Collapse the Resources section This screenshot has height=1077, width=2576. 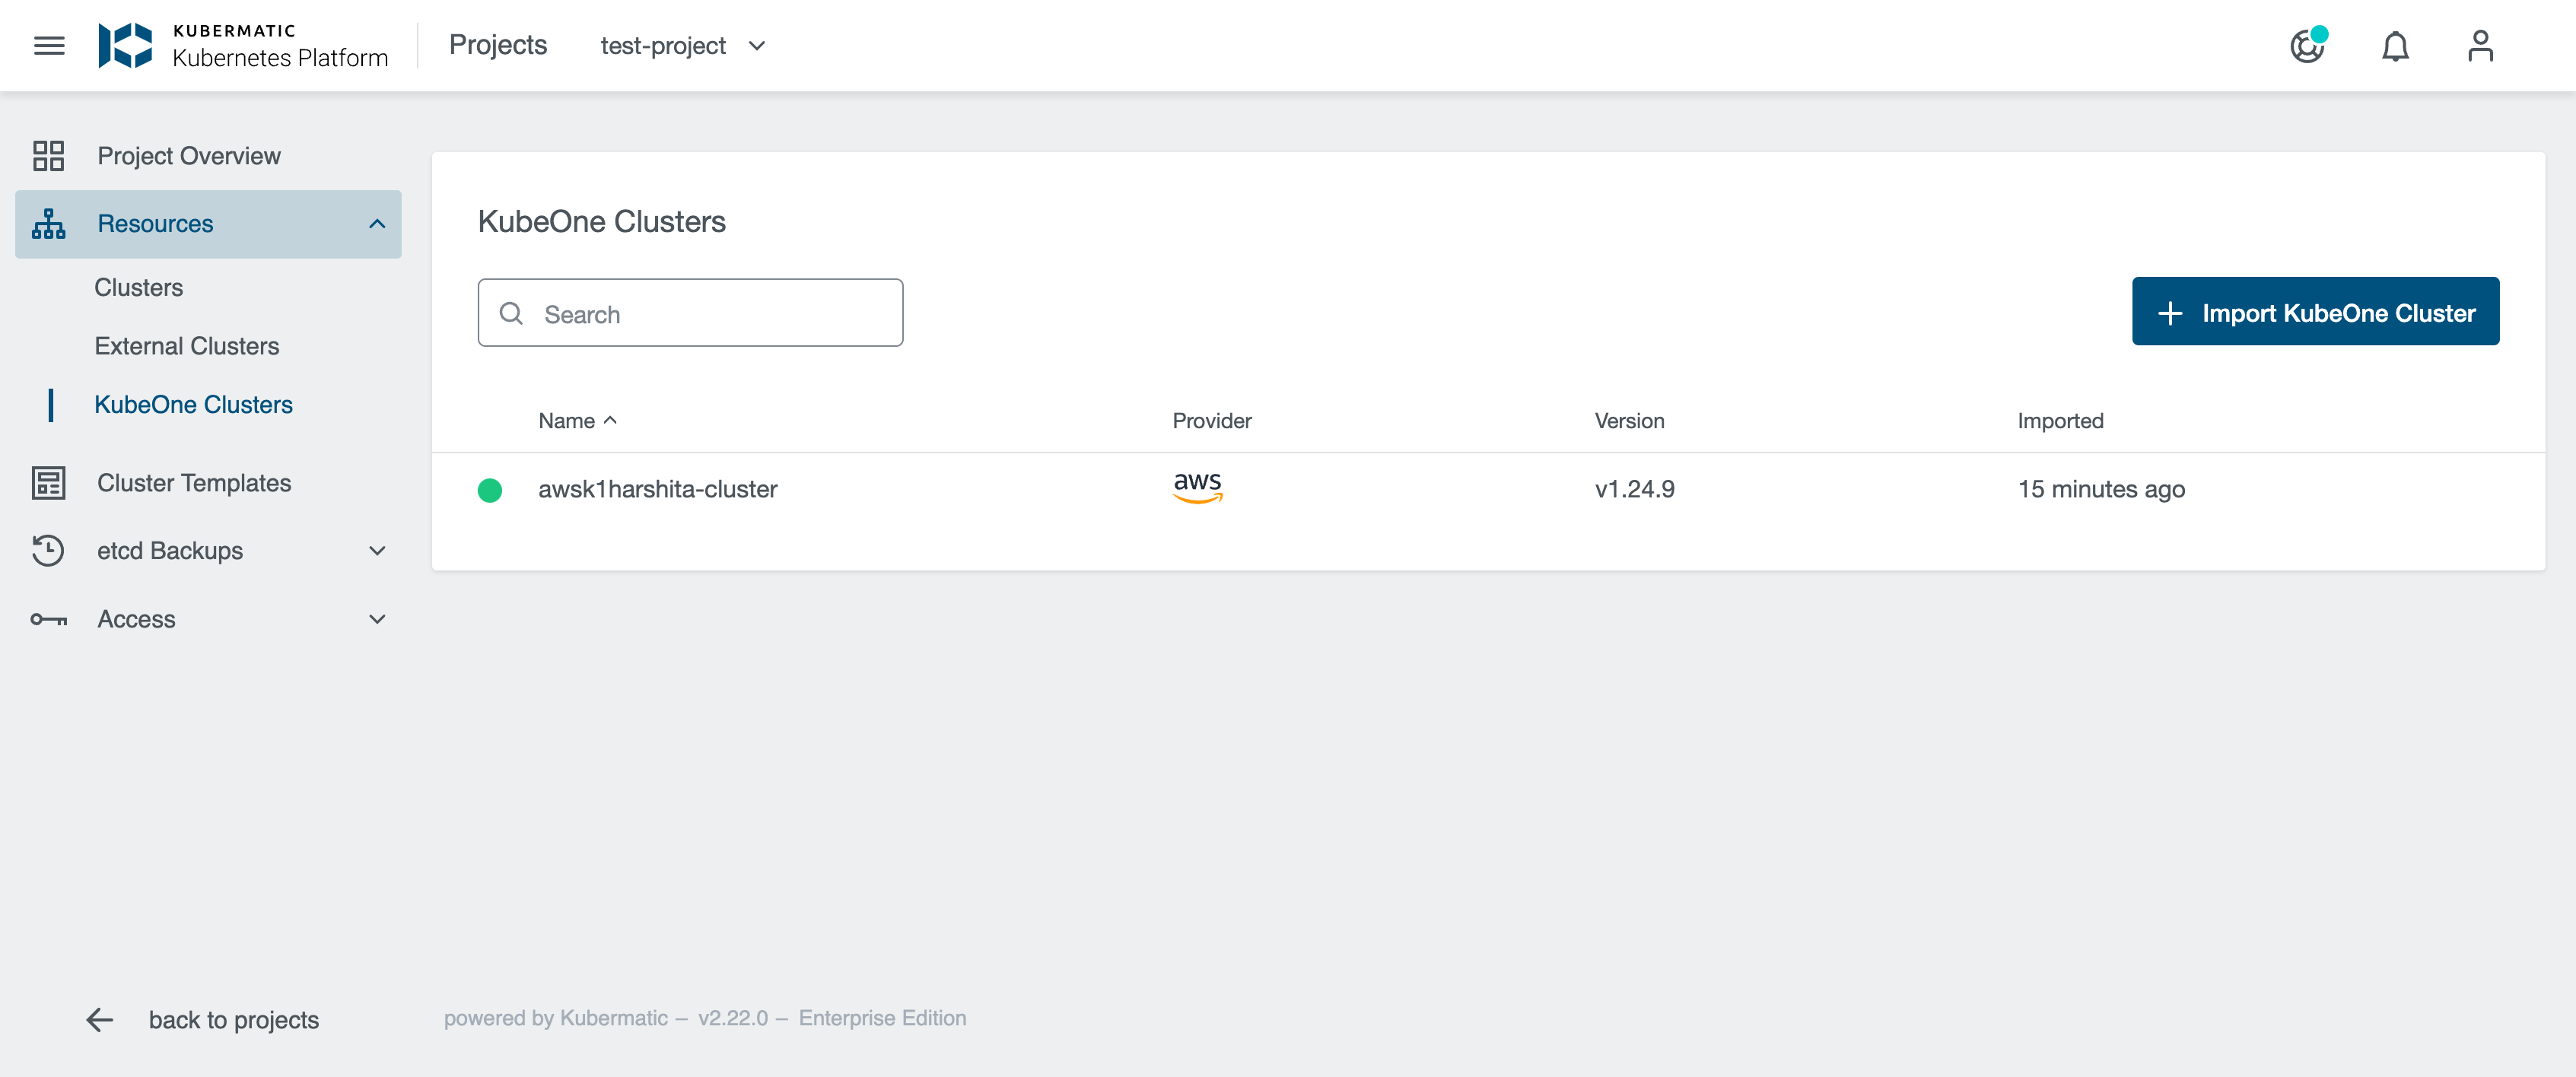tap(377, 223)
